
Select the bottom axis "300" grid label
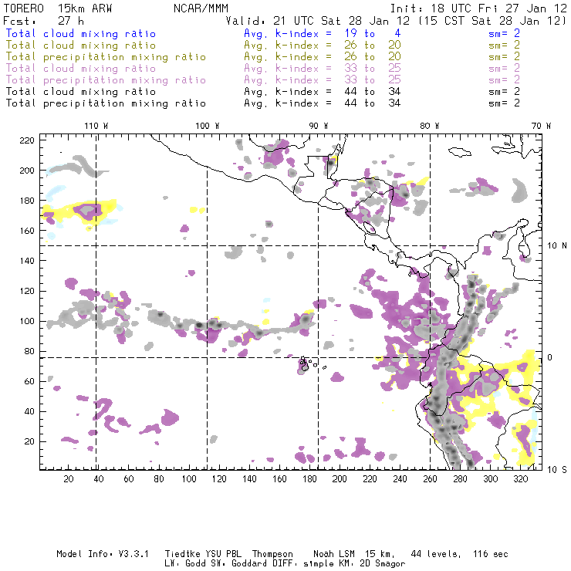coord(491,479)
